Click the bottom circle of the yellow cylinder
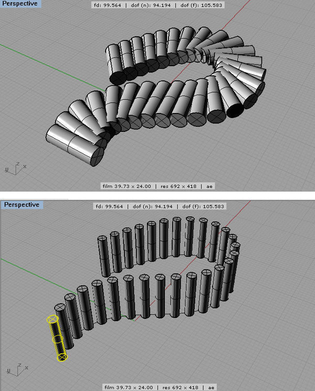This screenshot has width=315, height=391. (x=62, y=357)
